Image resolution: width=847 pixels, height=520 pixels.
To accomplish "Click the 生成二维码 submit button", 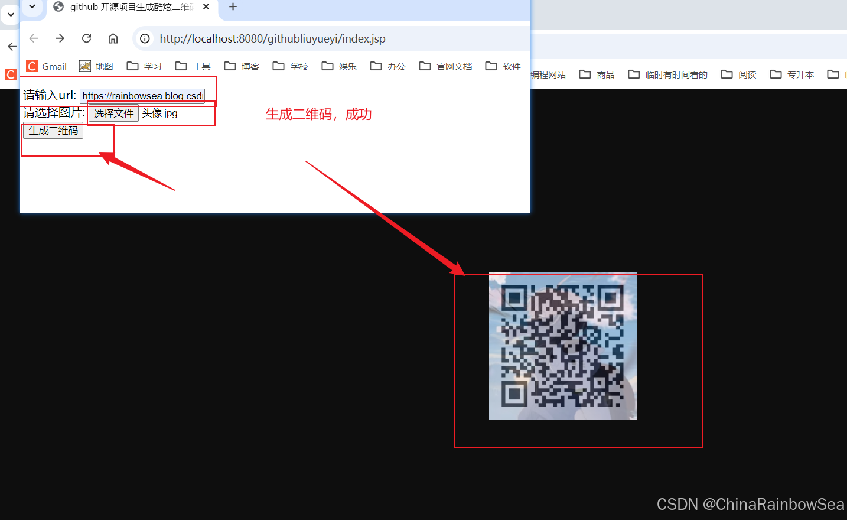I will [x=53, y=131].
